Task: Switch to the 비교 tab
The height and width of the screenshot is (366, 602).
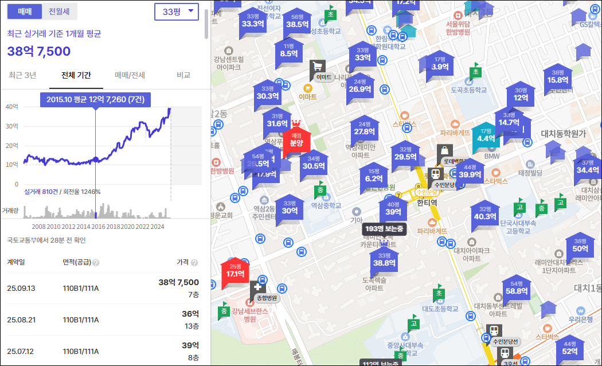Action: [x=183, y=76]
